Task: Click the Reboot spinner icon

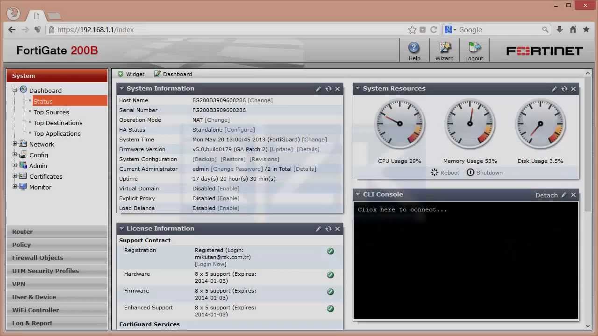Action: [x=434, y=172]
